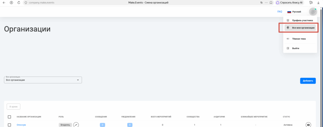Click the extensions icon in browser toolbar
This screenshot has height=127, width=323.
(311, 3)
